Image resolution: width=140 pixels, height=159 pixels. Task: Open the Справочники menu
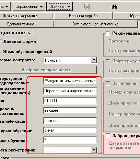tap(29, 7)
